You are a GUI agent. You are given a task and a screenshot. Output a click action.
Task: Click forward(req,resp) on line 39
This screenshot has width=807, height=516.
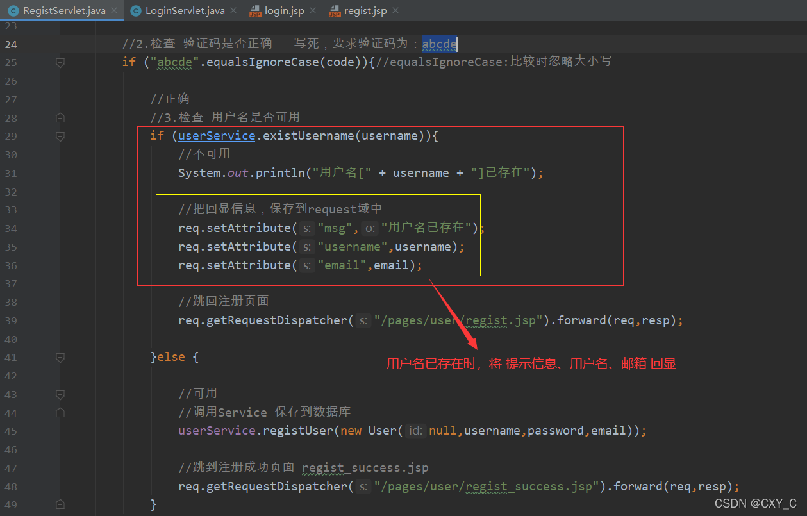tap(615, 320)
